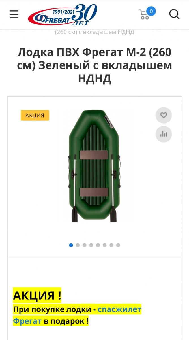Select the seventh image carousel dot
189x340 pixels.
[111, 245]
